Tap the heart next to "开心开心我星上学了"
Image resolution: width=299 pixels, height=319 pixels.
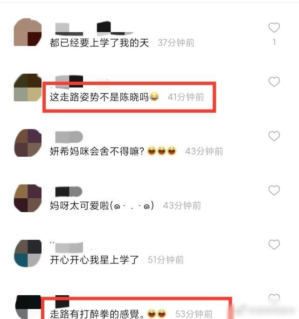[x=274, y=244]
